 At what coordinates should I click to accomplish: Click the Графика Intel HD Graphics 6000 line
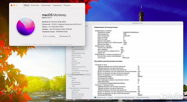coord(57,29)
